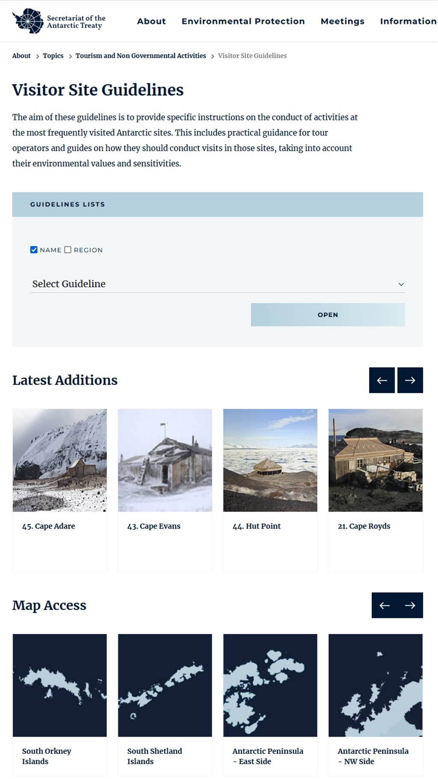Go to Tourism and Non Governmental Activities breadcrumb
438x779 pixels.
click(x=141, y=56)
